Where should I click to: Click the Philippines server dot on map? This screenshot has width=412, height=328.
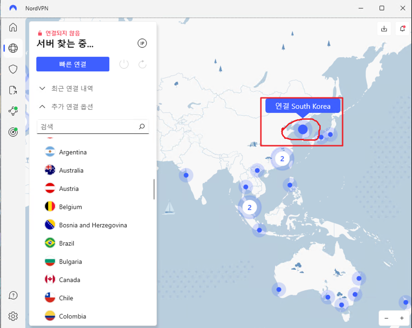290,185
